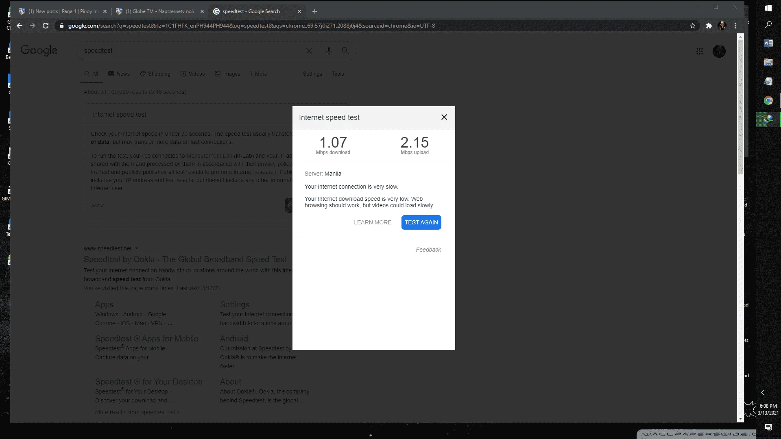Open Chrome three-dot menu
Viewport: 781px width, 439px height.
735,26
